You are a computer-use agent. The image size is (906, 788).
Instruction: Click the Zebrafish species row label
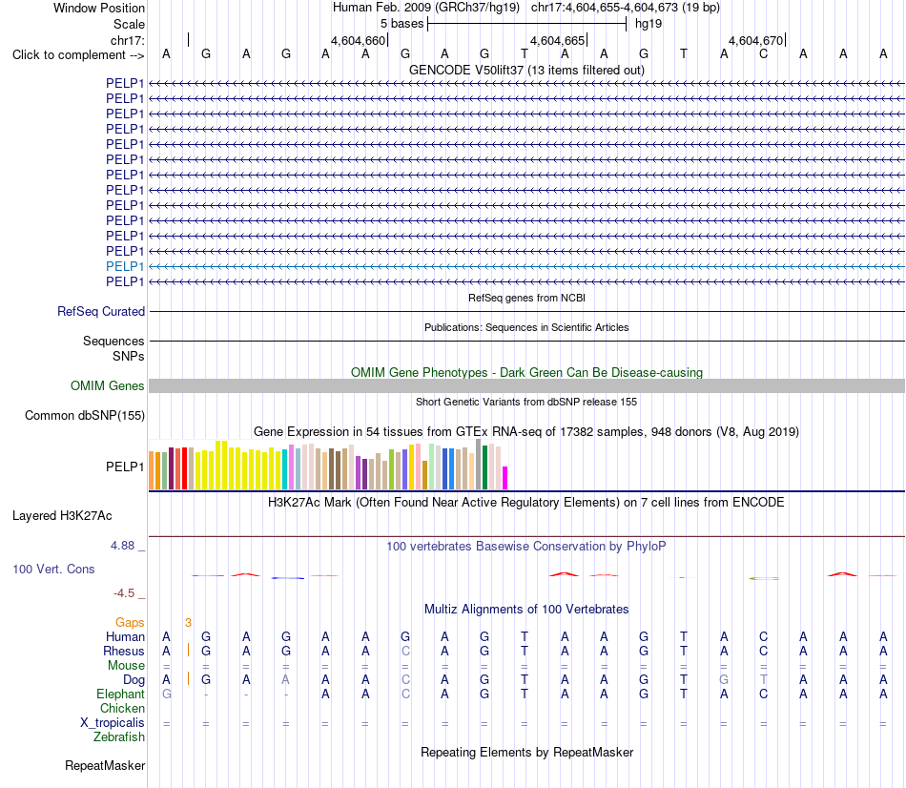click(119, 737)
